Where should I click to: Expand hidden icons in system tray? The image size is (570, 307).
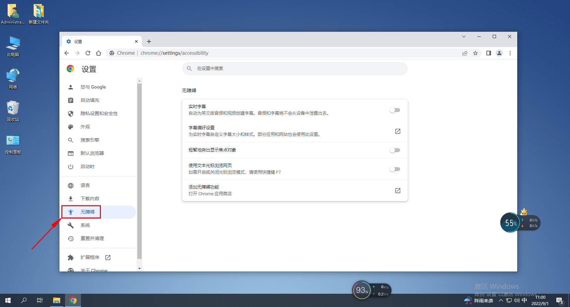[x=501, y=300]
